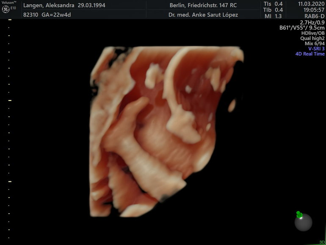This screenshot has width=326, height=245.
Task: Click the MI 1.3 mechanical index readout
Action: [274, 16]
